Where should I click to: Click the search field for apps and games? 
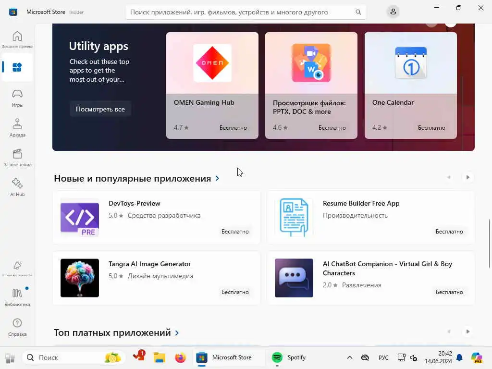tap(246, 12)
